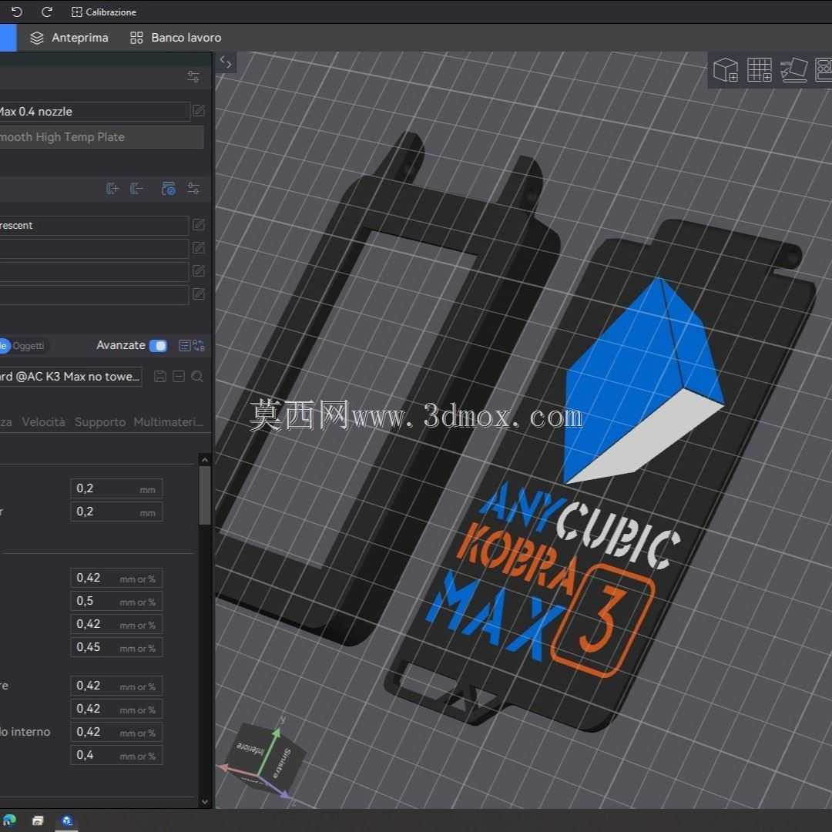Compare presets with the A/B icon
The height and width of the screenshot is (832, 832).
[x=199, y=346]
